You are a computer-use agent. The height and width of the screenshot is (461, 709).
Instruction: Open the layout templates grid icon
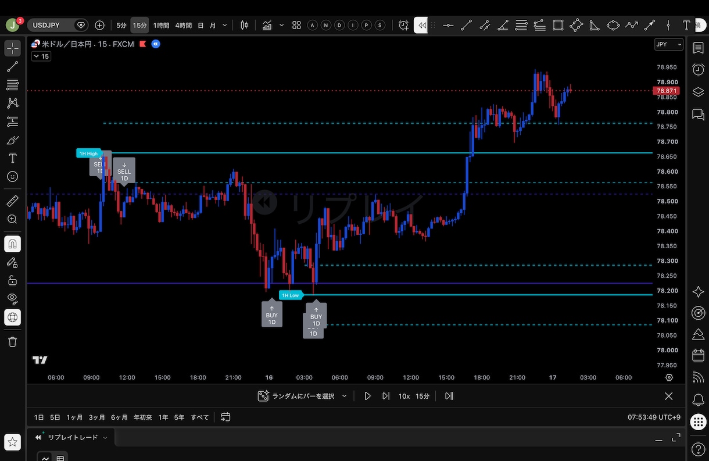tap(296, 25)
